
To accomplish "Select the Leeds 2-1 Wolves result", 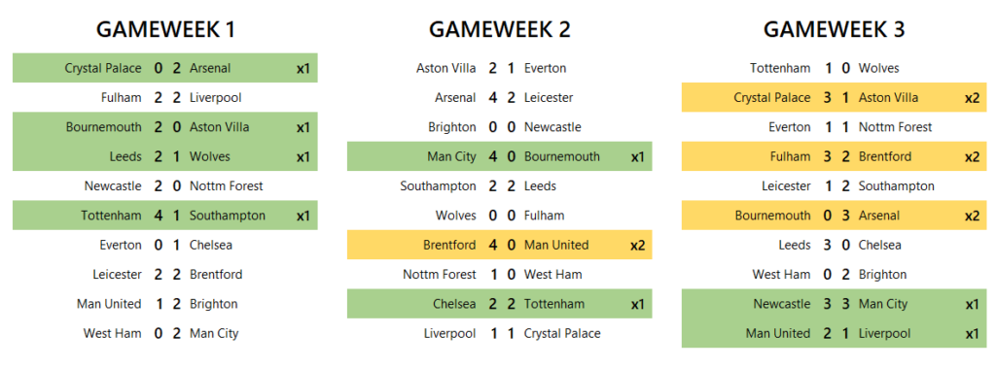I will click(x=165, y=156).
